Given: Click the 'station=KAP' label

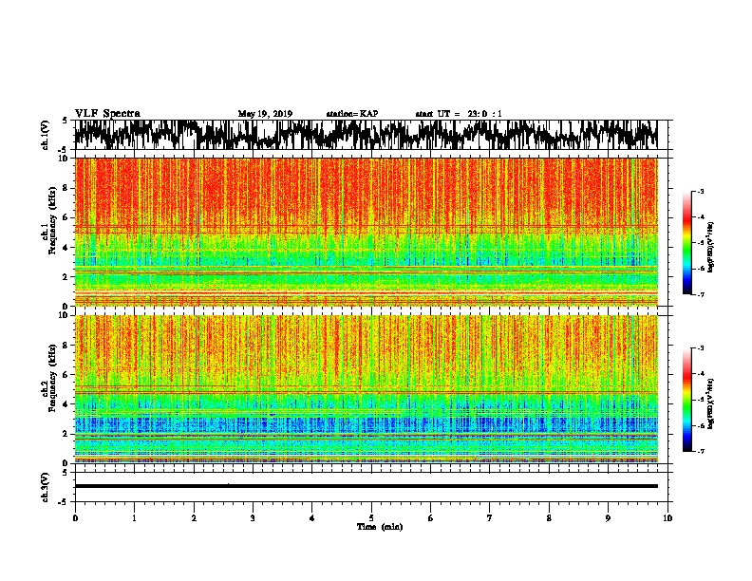Looking at the screenshot, I should coord(352,114).
